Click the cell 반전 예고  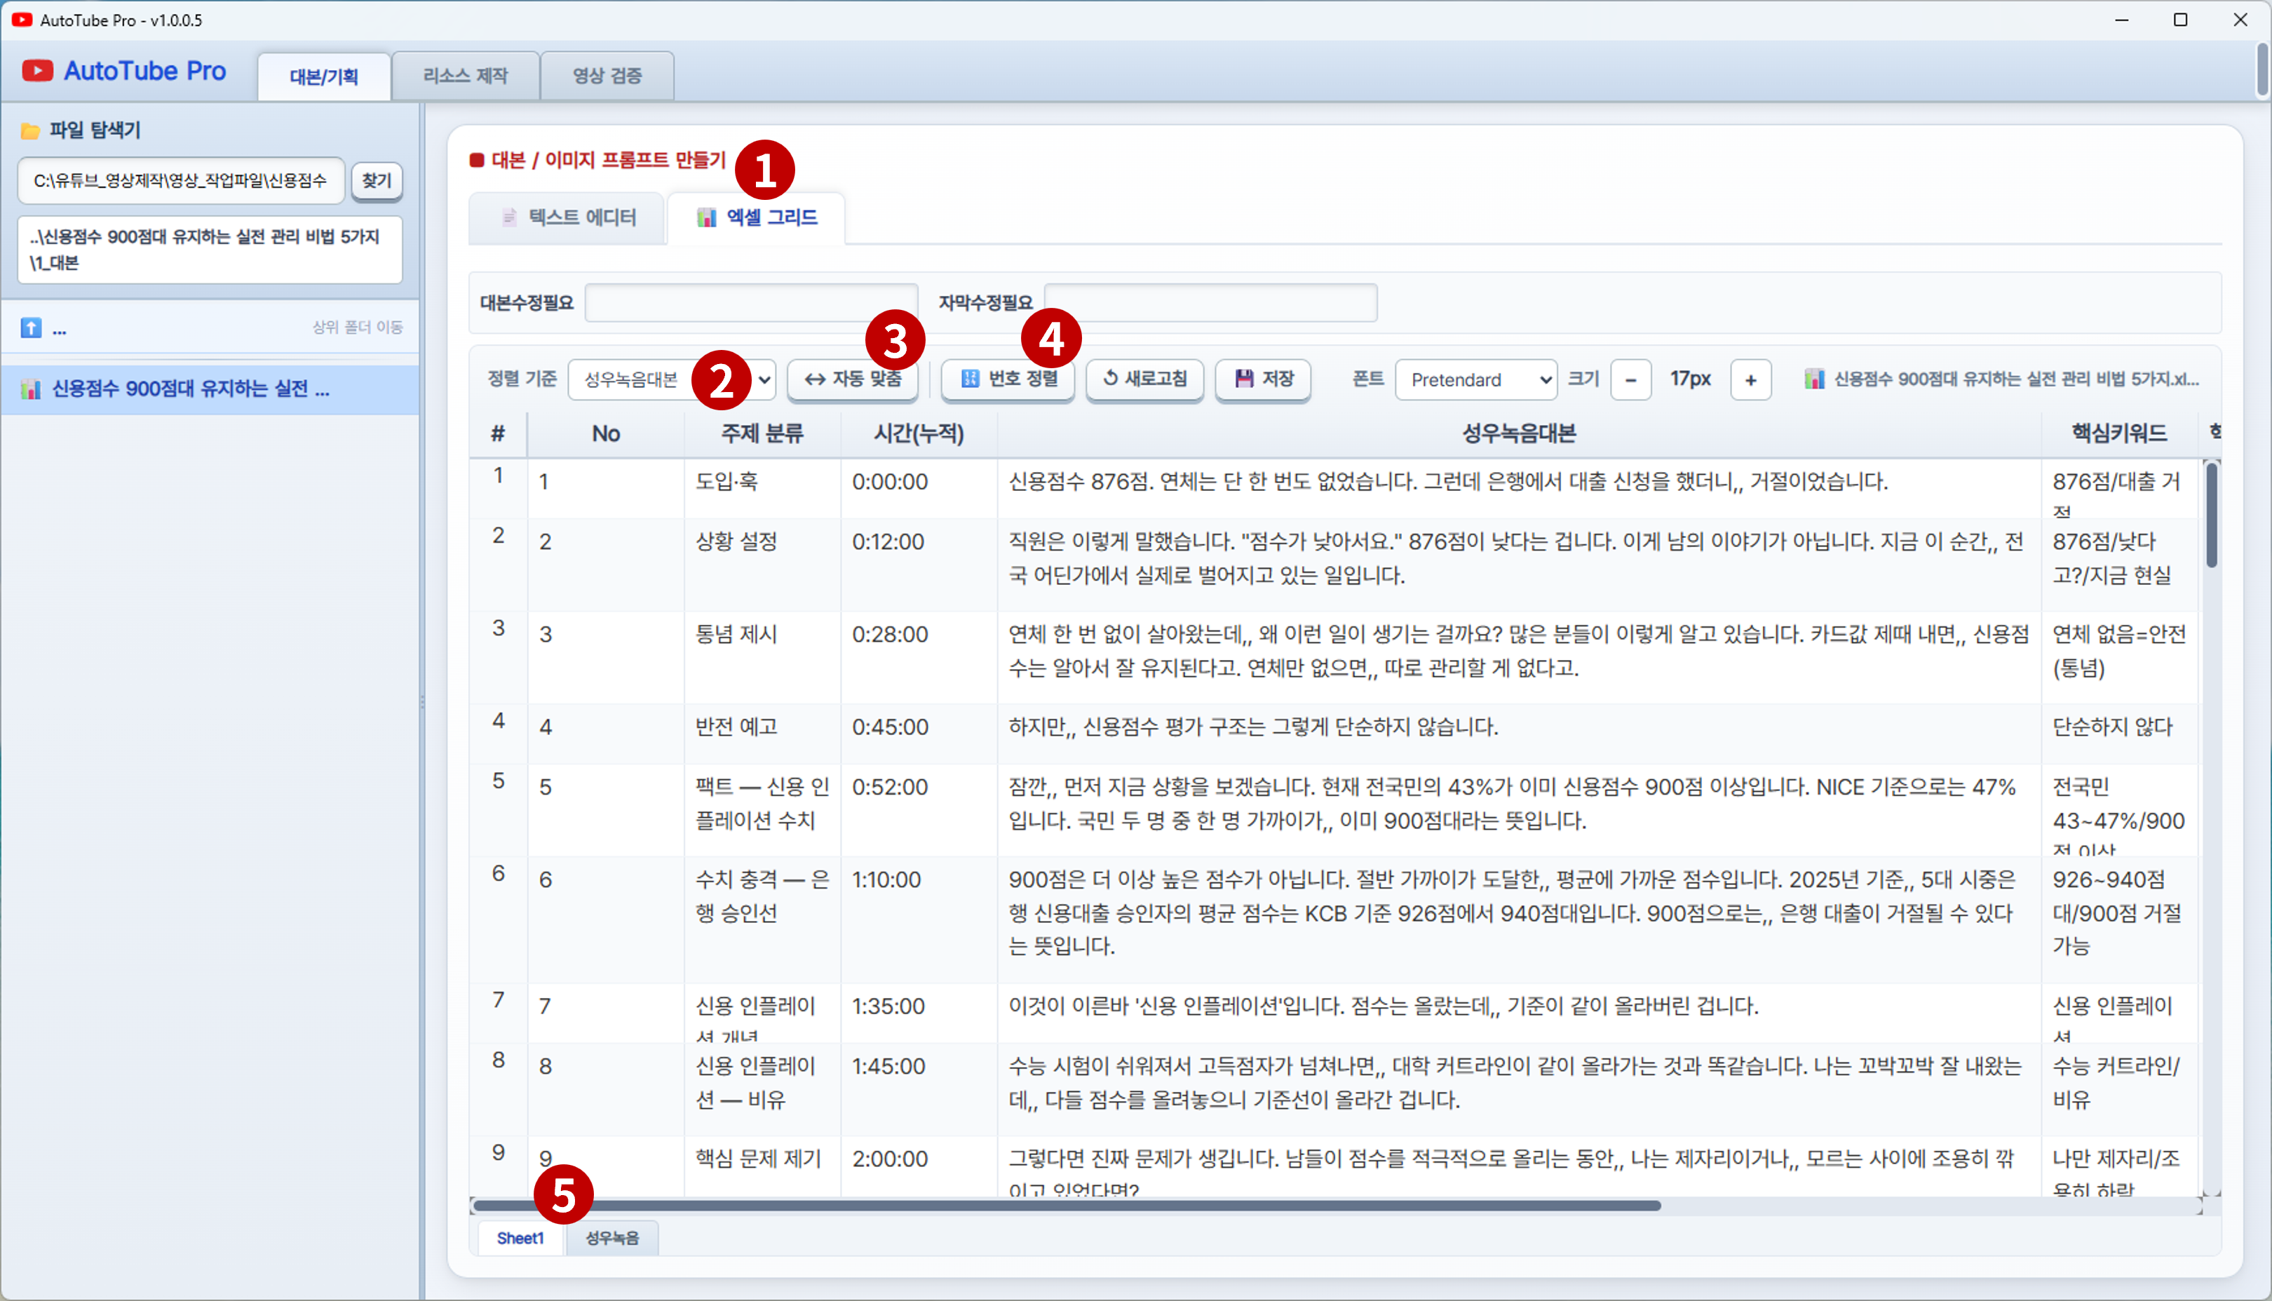tap(762, 734)
